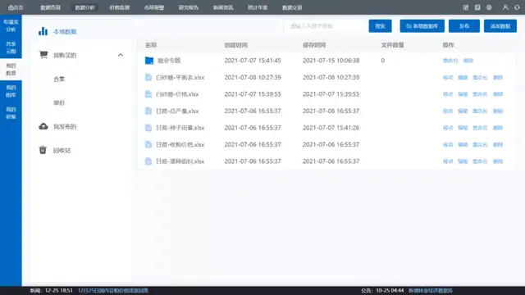Click the file icon of 白砂糖-价格.xlsx

[x=148, y=94]
